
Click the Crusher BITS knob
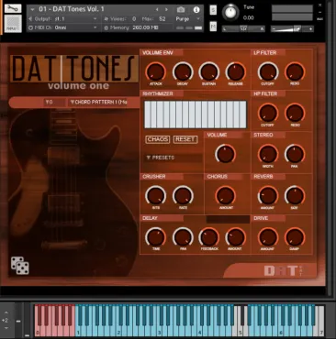(155, 195)
